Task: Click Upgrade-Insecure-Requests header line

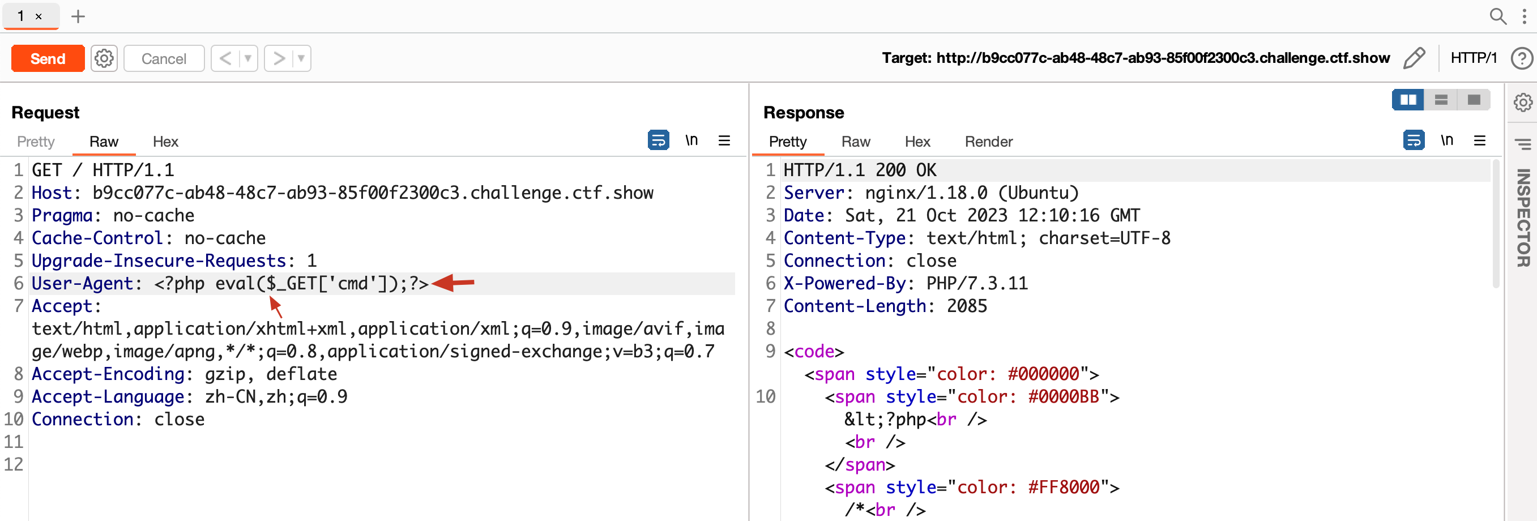Action: 174,261
